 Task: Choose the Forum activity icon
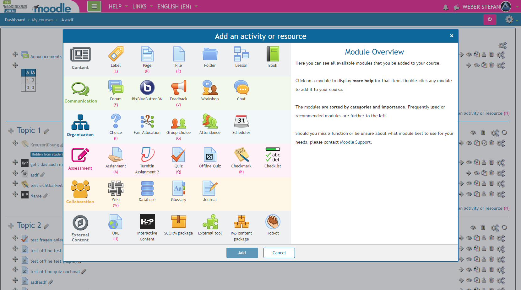click(x=116, y=87)
